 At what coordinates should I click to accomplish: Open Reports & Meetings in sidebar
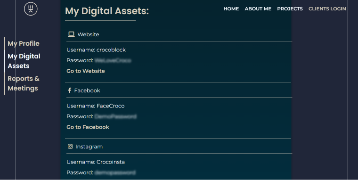point(24,83)
